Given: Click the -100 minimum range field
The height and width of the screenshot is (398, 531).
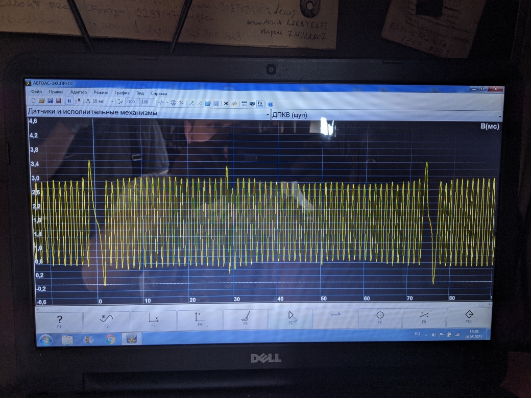Looking at the screenshot, I should (x=132, y=102).
